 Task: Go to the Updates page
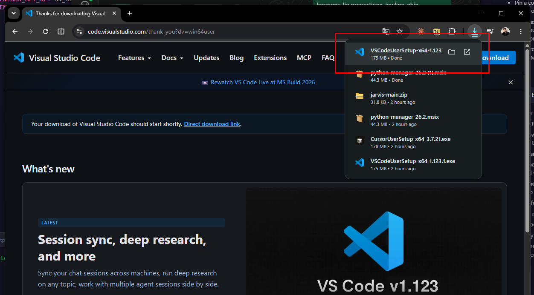pyautogui.click(x=206, y=58)
